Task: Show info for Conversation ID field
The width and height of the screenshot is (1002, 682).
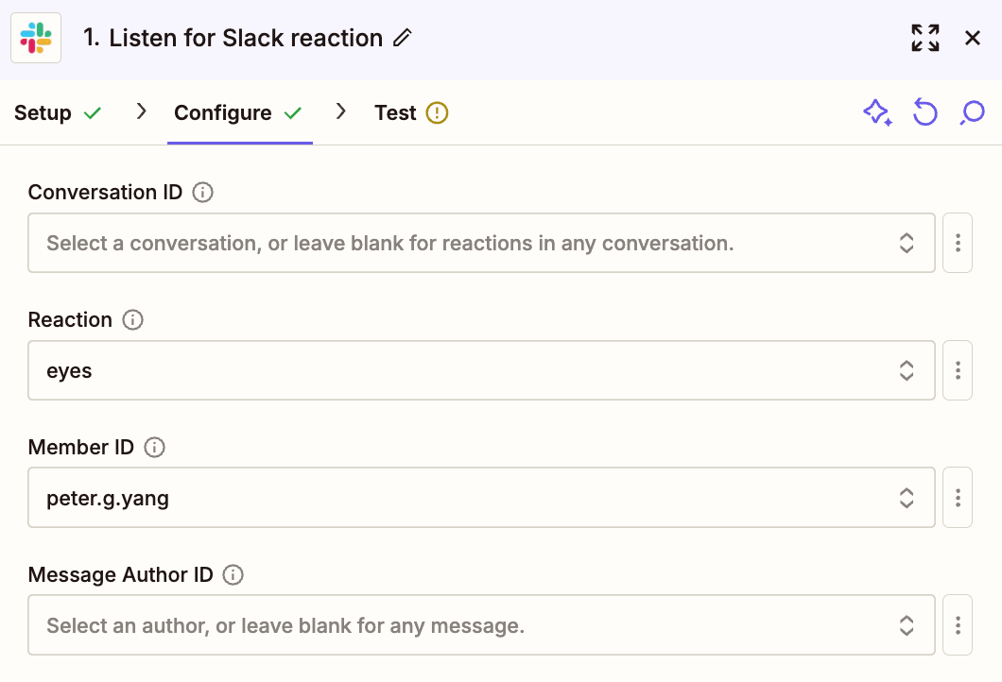Action: pyautogui.click(x=202, y=193)
